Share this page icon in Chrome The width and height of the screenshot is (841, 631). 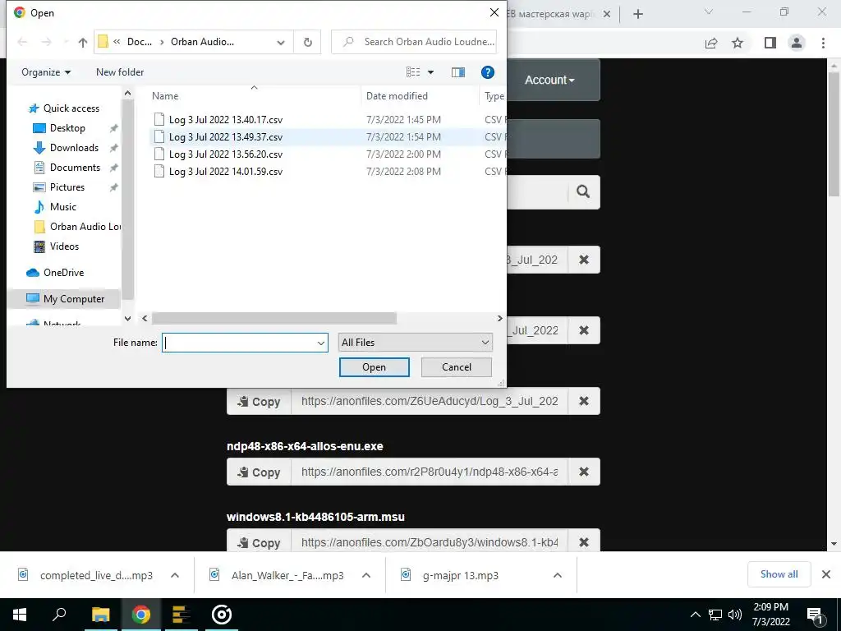[x=711, y=43]
